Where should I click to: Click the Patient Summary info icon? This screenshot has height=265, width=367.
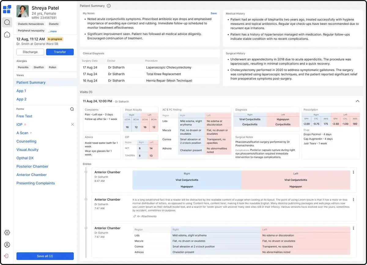[109, 6]
